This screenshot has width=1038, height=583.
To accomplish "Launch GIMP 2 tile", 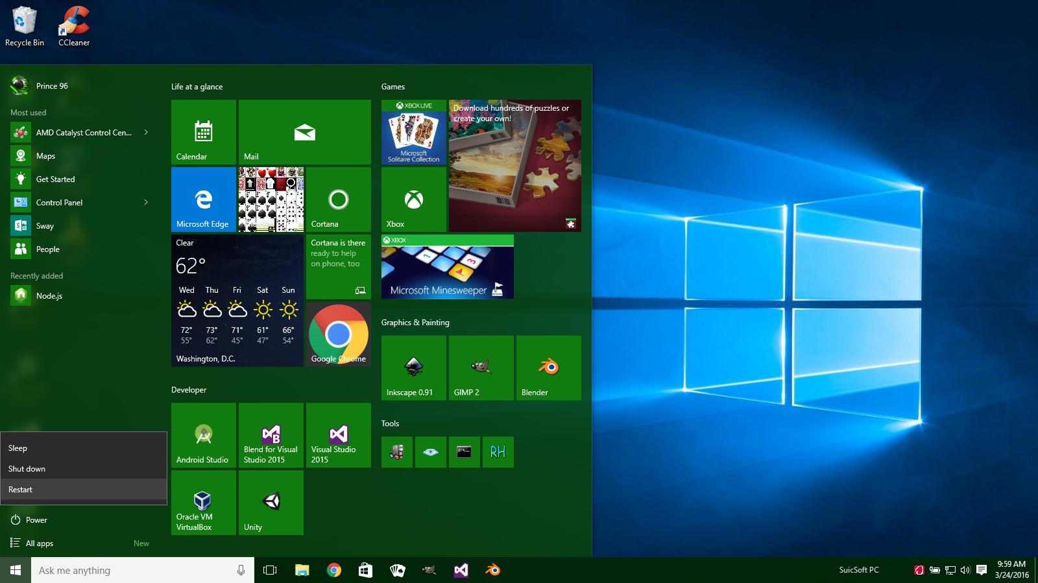I will [x=481, y=368].
